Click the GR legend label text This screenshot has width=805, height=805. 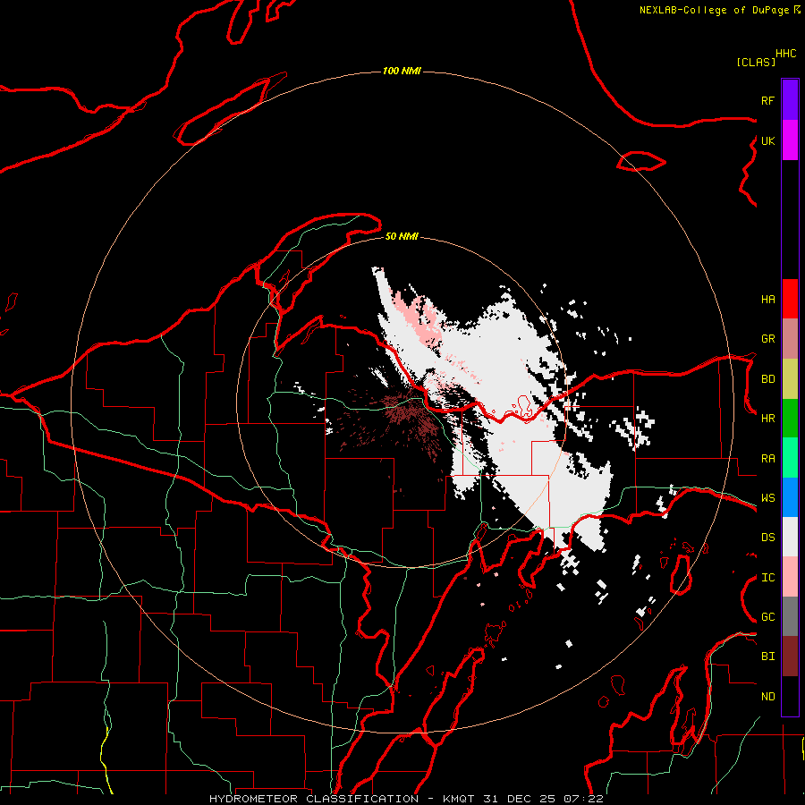tap(767, 339)
